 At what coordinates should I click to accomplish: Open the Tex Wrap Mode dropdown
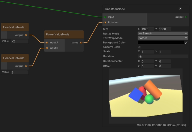tap(163, 38)
